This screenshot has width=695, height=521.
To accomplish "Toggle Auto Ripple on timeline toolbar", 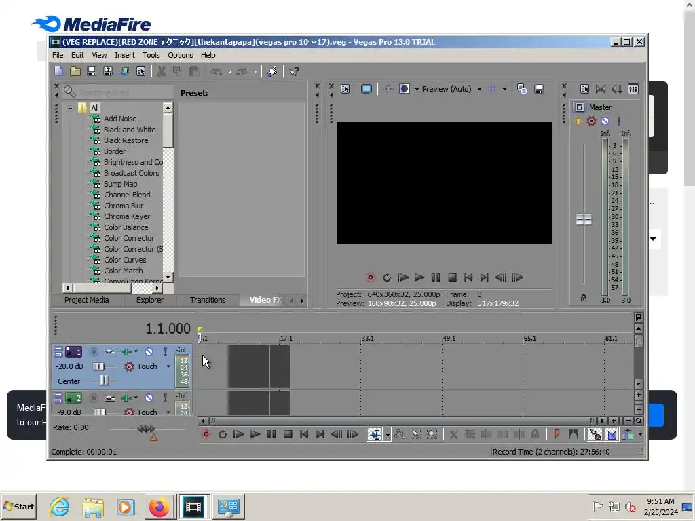I will 628,435.
